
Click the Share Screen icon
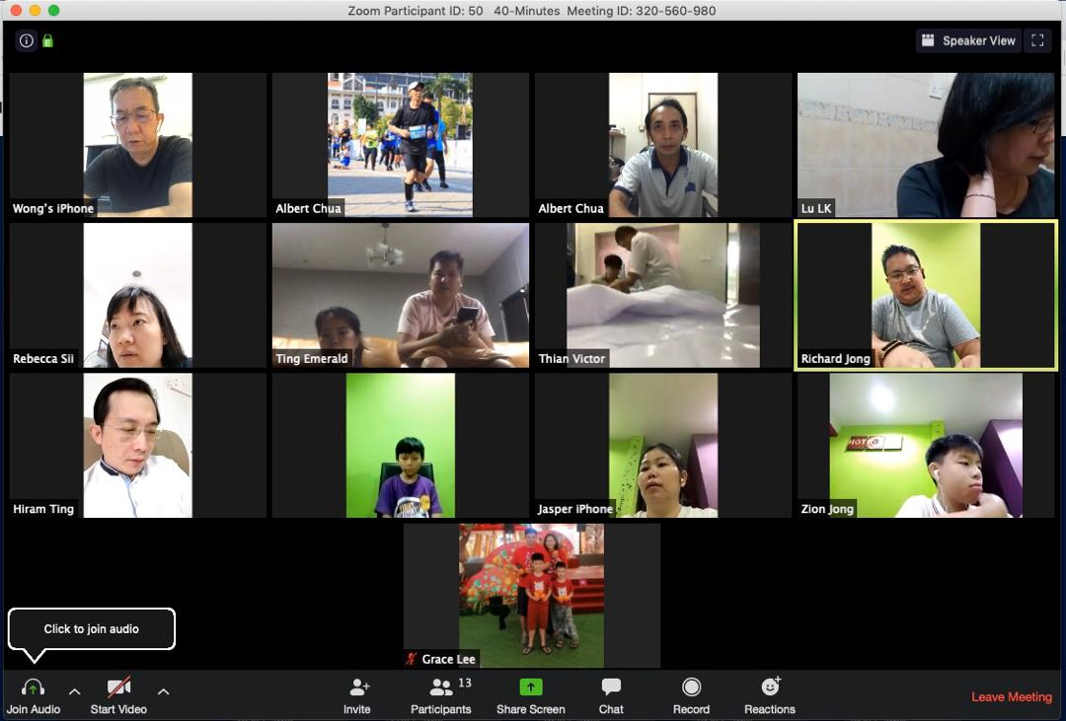coord(531,687)
